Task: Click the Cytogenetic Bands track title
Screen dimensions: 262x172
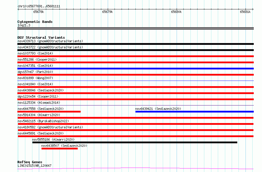Action: coord(35,22)
